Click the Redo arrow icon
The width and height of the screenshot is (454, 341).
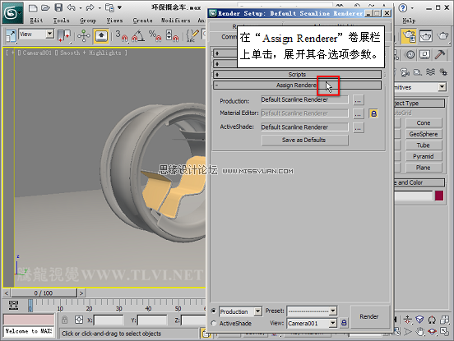[90, 8]
